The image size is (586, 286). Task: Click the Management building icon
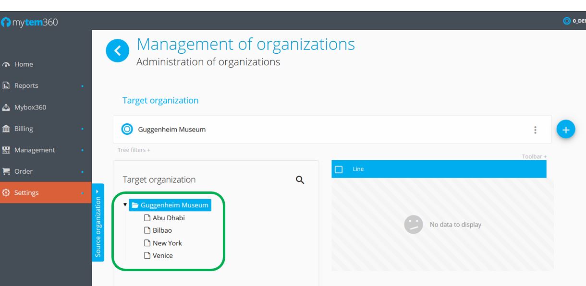6,150
